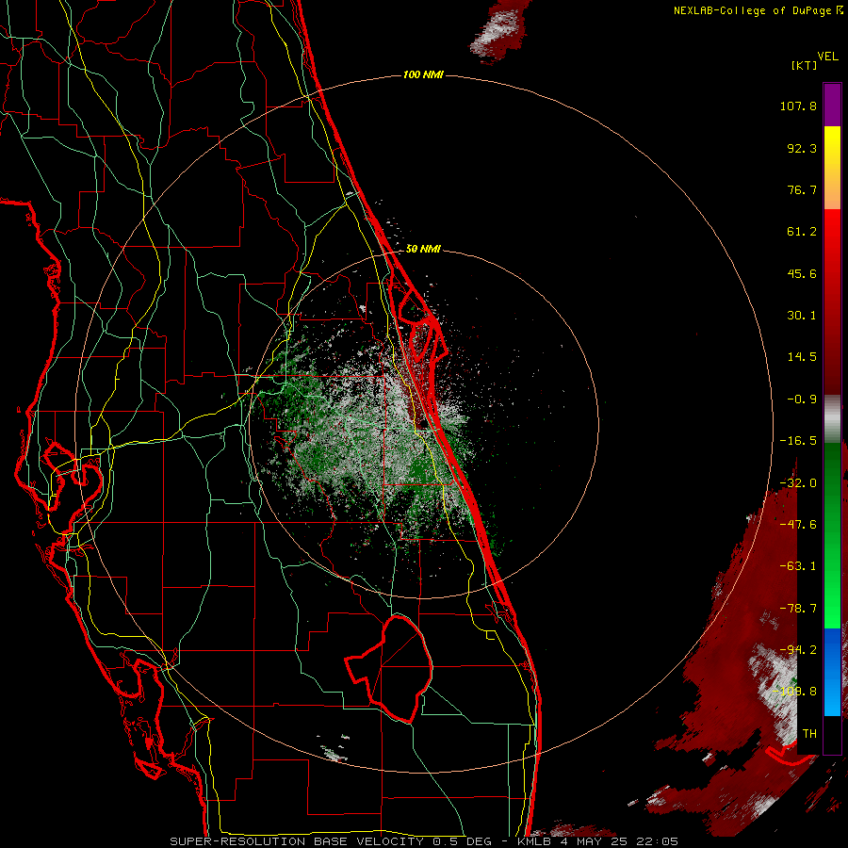Click the 107.8 velocity scale value

(x=798, y=106)
